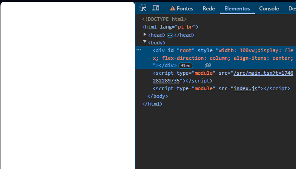The height and width of the screenshot is (169, 296).
Task: Select the html lang="pt-br" node
Action: [170, 27]
